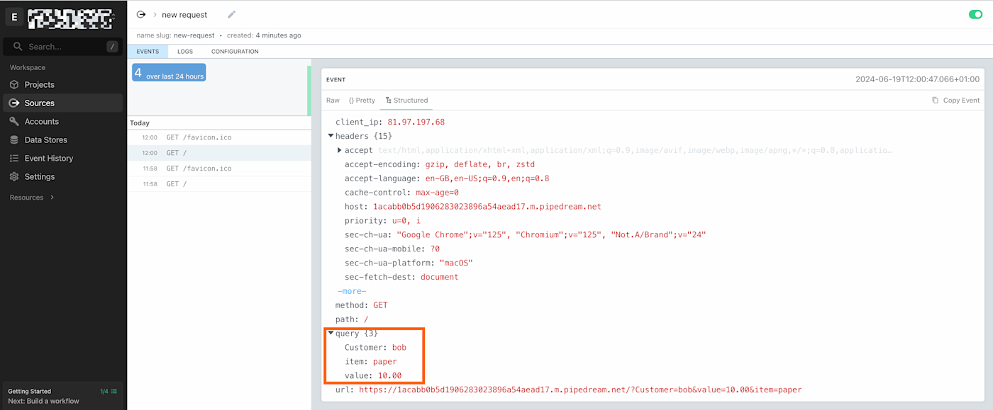993x410 pixels.
Task: Click the 4 events over last 24 hours badge
Action: (x=169, y=73)
